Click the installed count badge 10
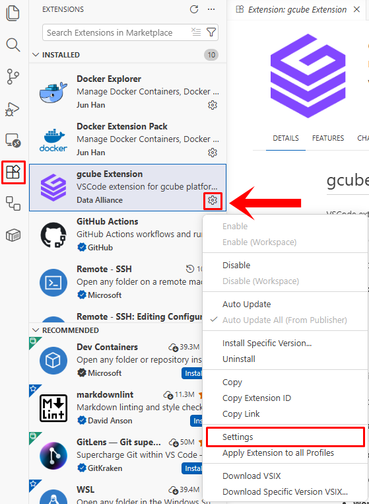 coord(211,55)
